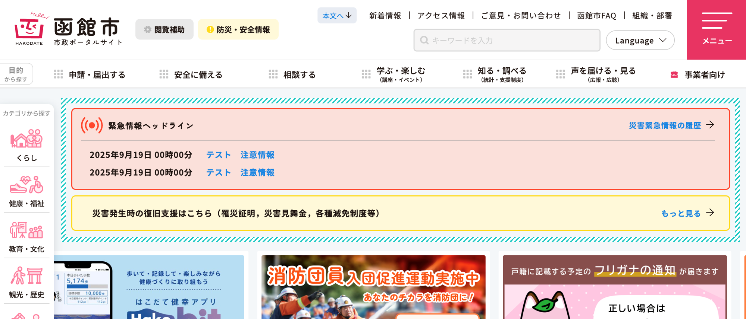Screen dimensions: 746x319
Task: Open 学ぶ・楽しむ menu
Action: coord(394,74)
